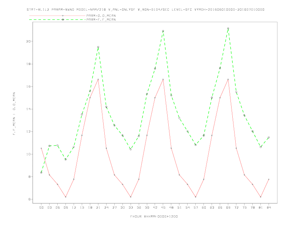Click x-axis forecast hour label 57
This screenshot has width=293, height=226.
point(196,208)
